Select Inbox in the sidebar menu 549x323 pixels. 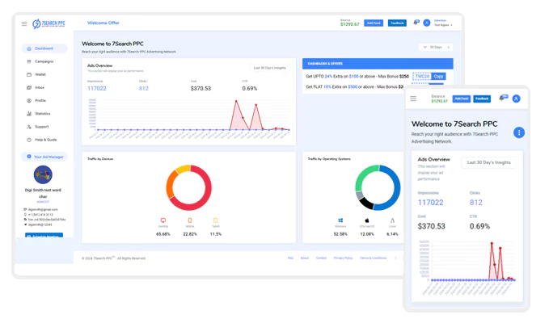pos(40,88)
